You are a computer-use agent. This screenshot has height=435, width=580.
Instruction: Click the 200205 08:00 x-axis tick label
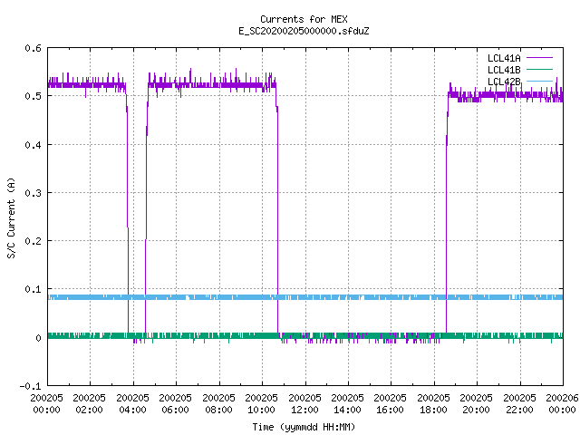218,403
